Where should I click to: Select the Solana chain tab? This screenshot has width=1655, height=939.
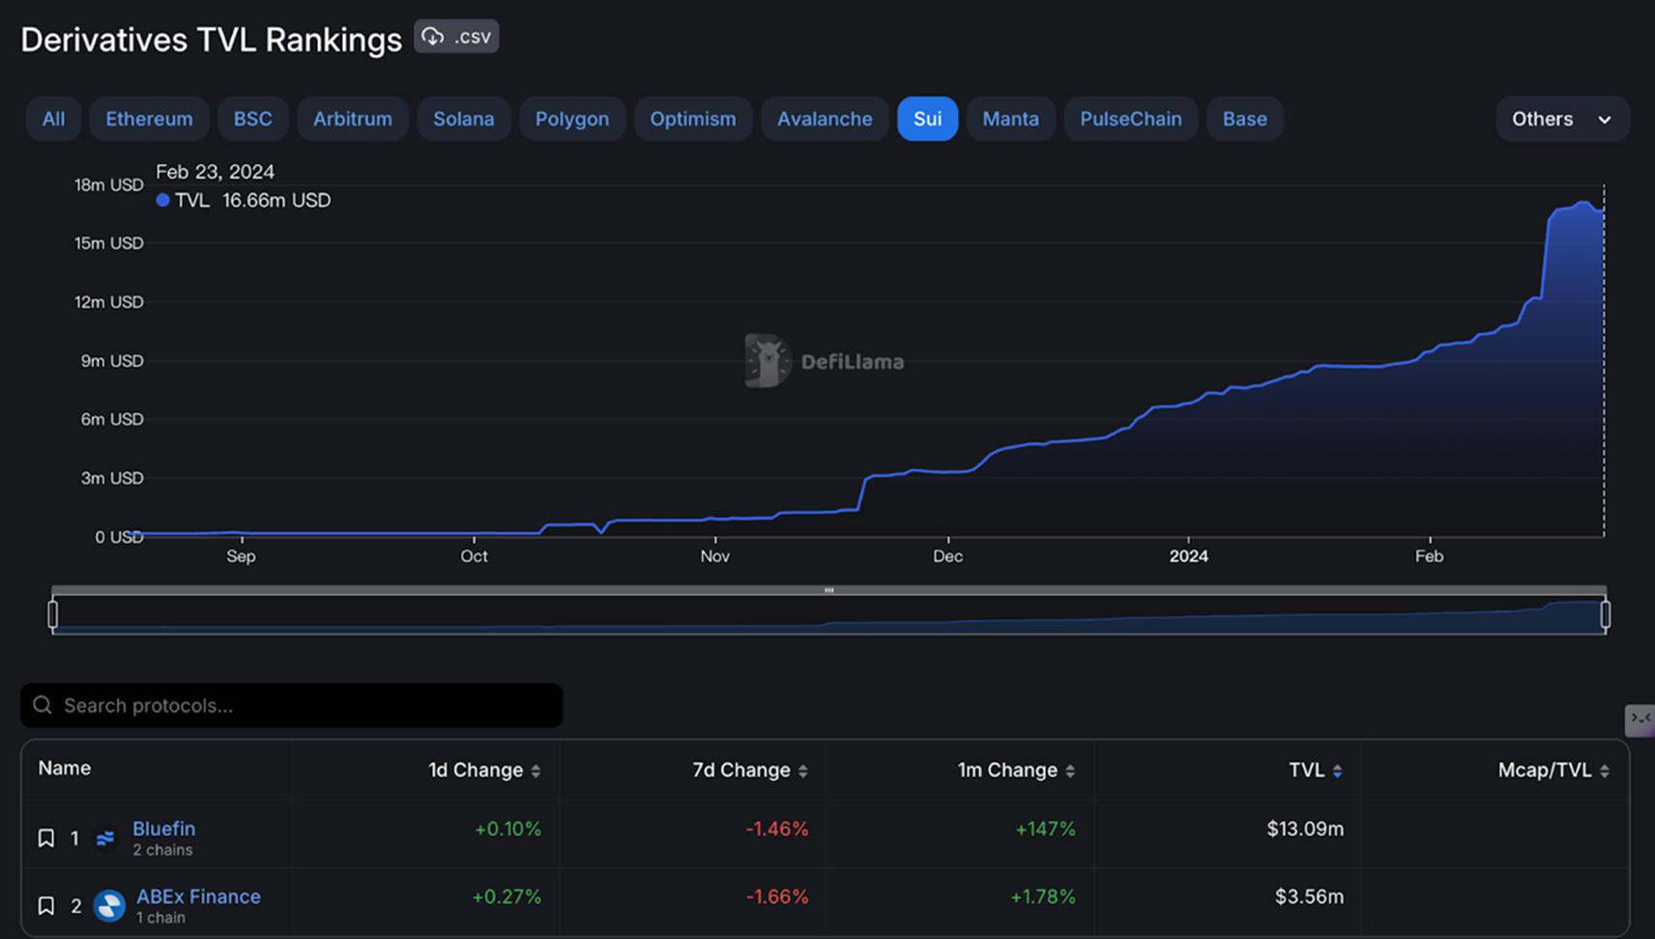click(x=464, y=119)
